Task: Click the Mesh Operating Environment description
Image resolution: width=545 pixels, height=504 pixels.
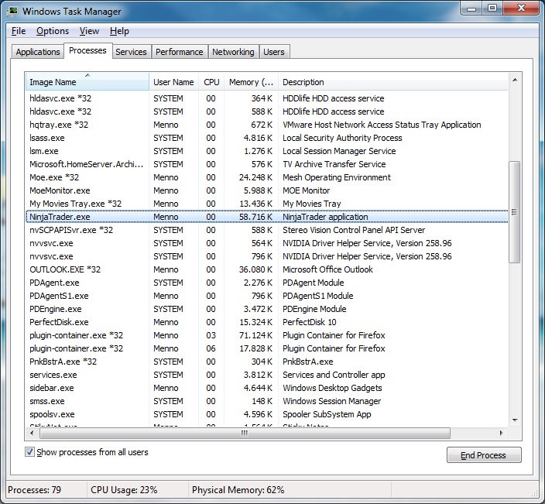Action: point(337,177)
